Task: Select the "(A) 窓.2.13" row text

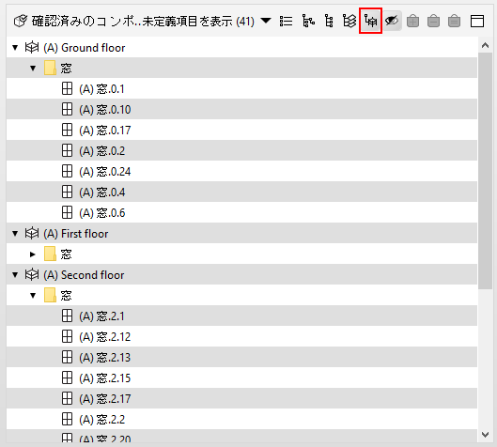Action: tap(105, 358)
